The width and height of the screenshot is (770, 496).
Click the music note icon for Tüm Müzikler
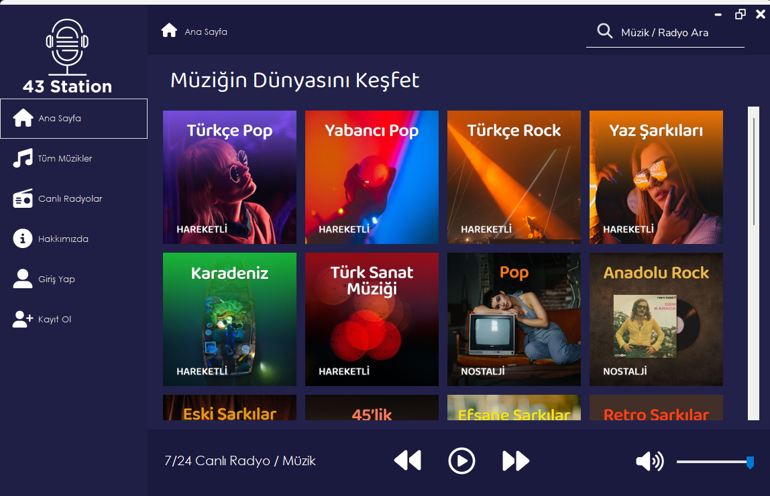tap(23, 158)
